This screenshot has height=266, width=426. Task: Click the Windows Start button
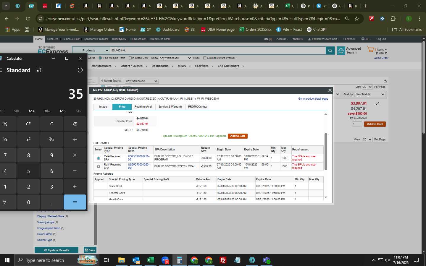[7, 260]
